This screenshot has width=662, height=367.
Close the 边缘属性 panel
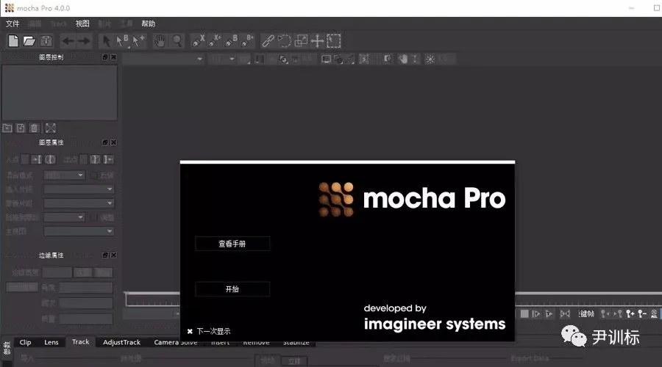(113, 255)
